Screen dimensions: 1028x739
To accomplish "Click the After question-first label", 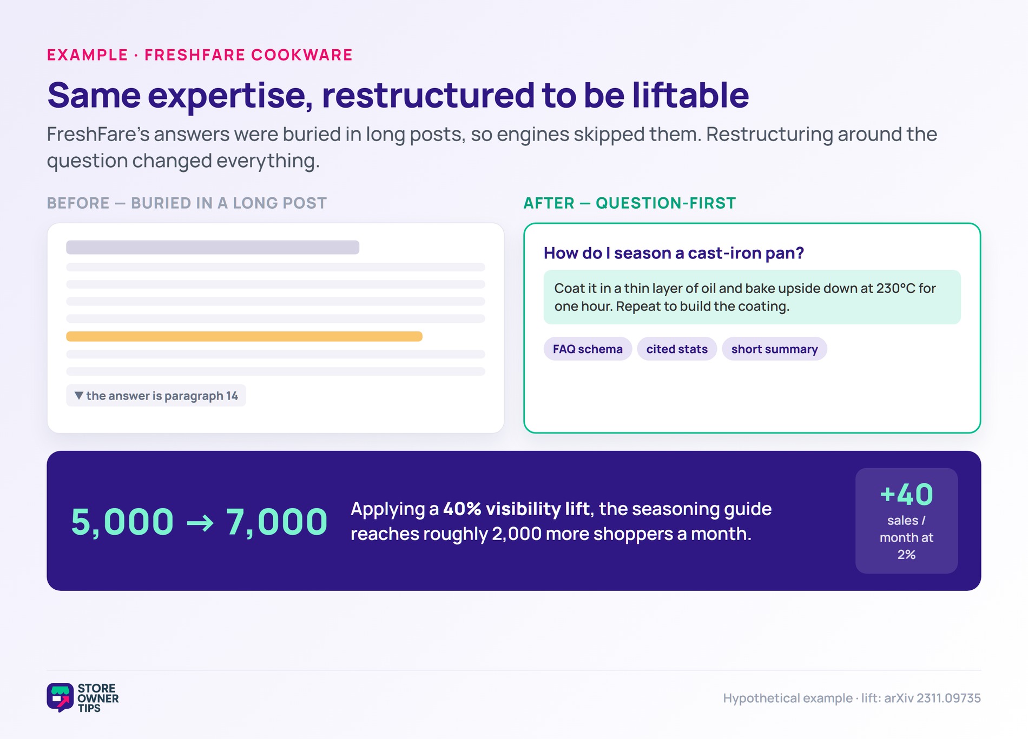I will 629,203.
